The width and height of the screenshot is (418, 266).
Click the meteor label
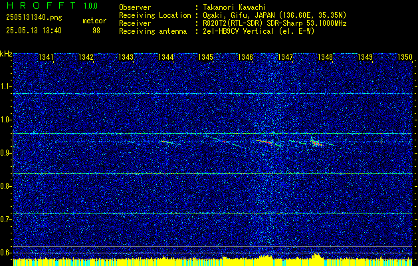[x=94, y=21]
